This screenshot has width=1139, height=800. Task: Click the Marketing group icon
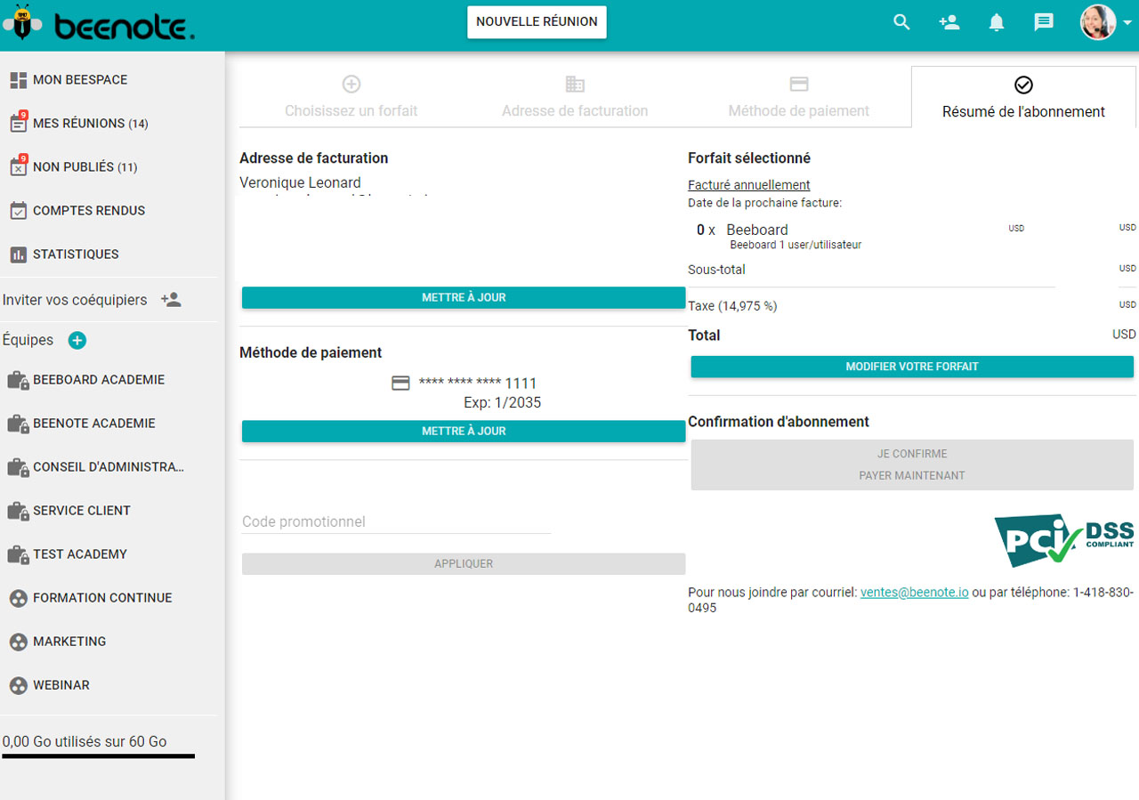(x=18, y=642)
